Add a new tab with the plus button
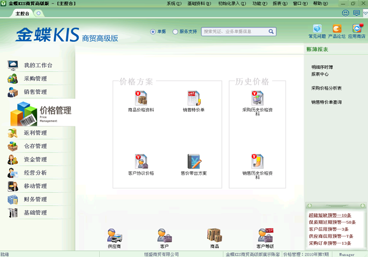 point(38,13)
